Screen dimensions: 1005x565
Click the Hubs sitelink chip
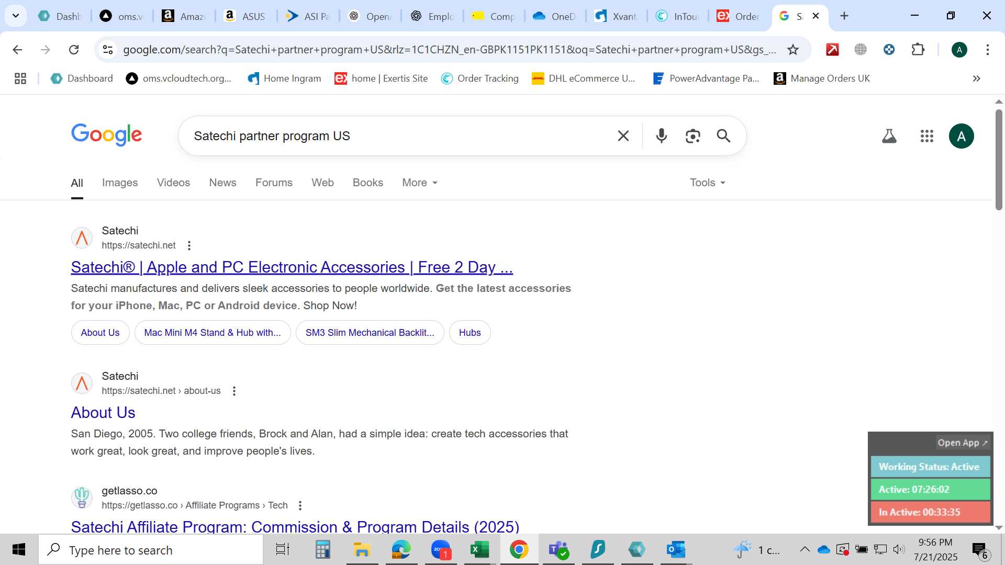470,333
